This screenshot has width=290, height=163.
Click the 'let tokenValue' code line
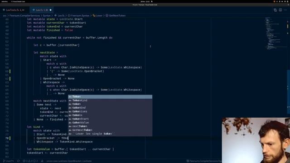71,149
